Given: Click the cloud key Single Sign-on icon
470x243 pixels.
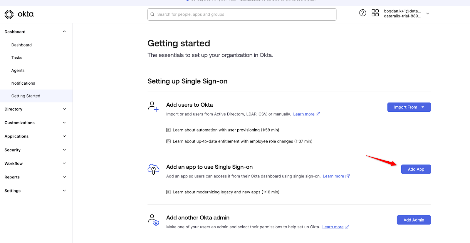Looking at the screenshot, I should (153, 169).
